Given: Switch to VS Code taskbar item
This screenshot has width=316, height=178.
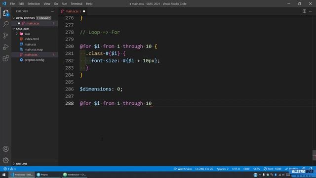Looking at the screenshot, I should click(x=22, y=175).
